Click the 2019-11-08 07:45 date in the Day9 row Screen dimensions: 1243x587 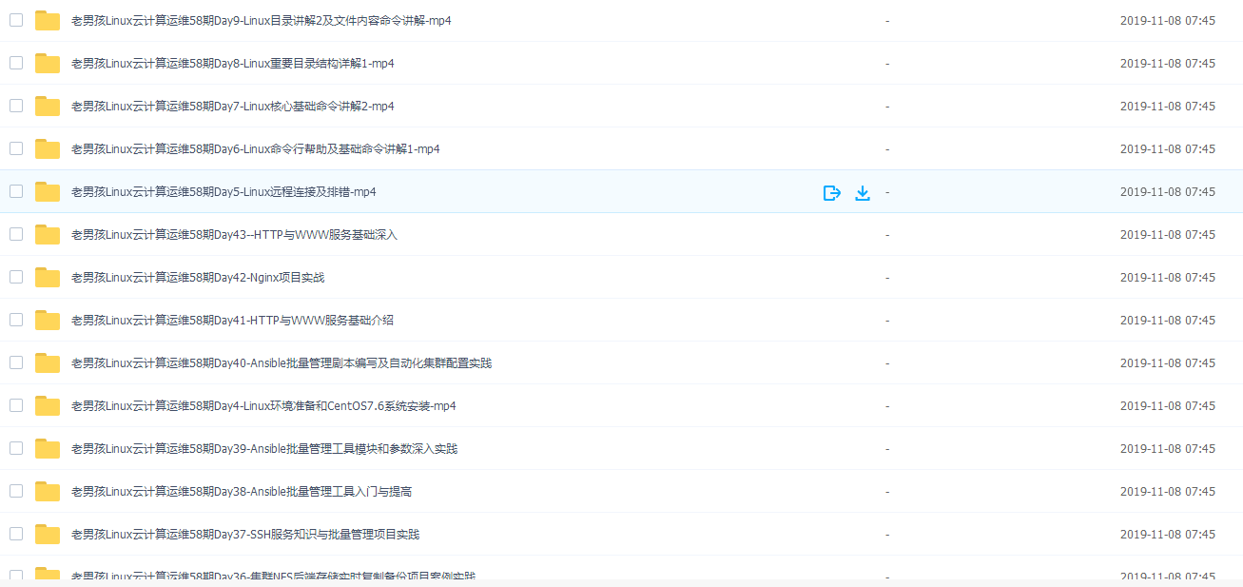click(1168, 20)
